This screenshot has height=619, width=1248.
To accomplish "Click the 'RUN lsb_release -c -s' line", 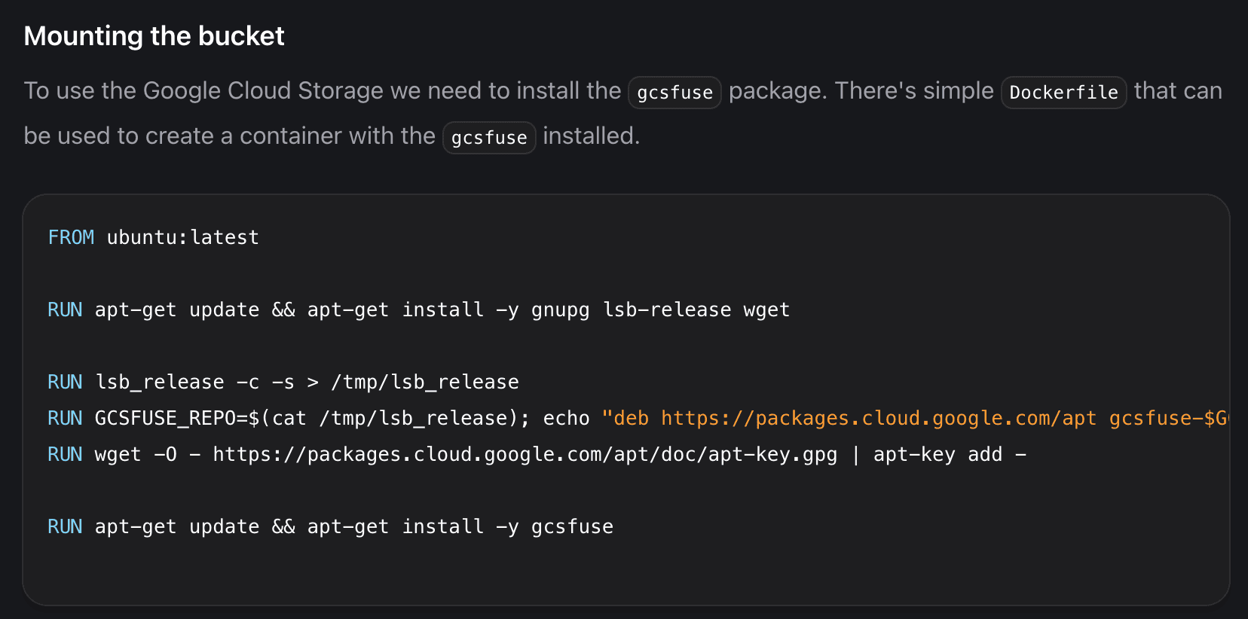I will [283, 382].
